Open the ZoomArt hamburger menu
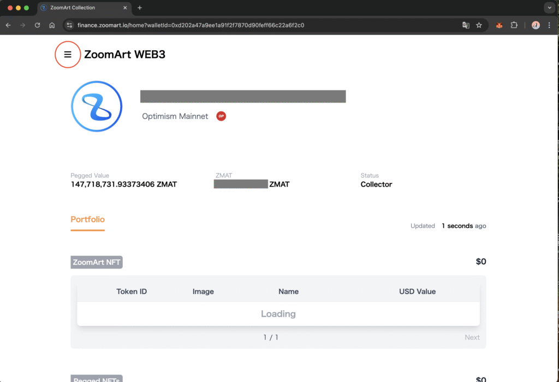The height and width of the screenshot is (382, 559). [68, 55]
